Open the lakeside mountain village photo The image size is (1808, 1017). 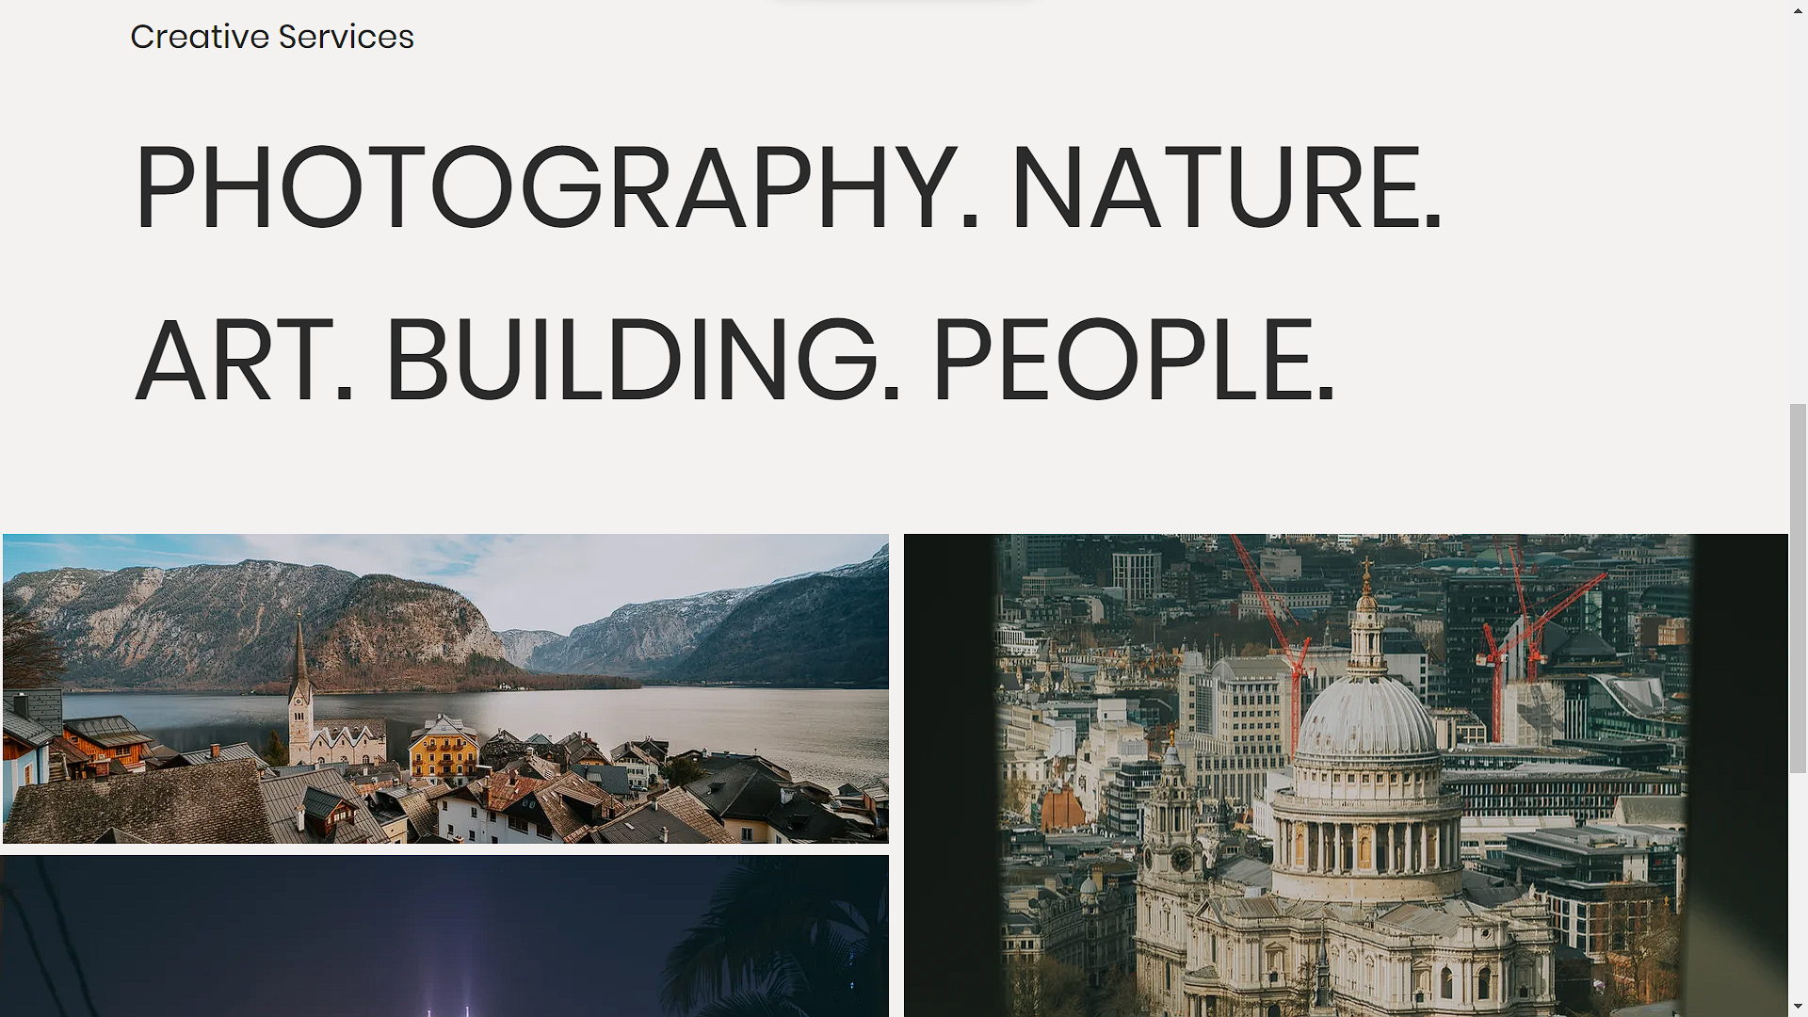pos(445,688)
